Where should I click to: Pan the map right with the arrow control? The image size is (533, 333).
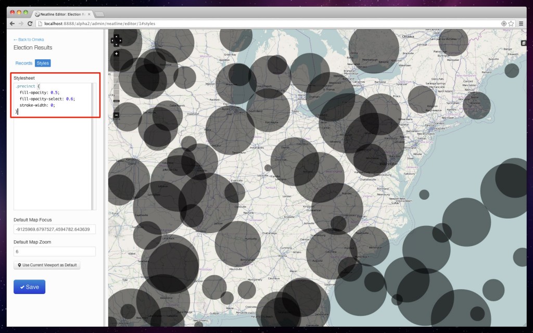click(120, 41)
